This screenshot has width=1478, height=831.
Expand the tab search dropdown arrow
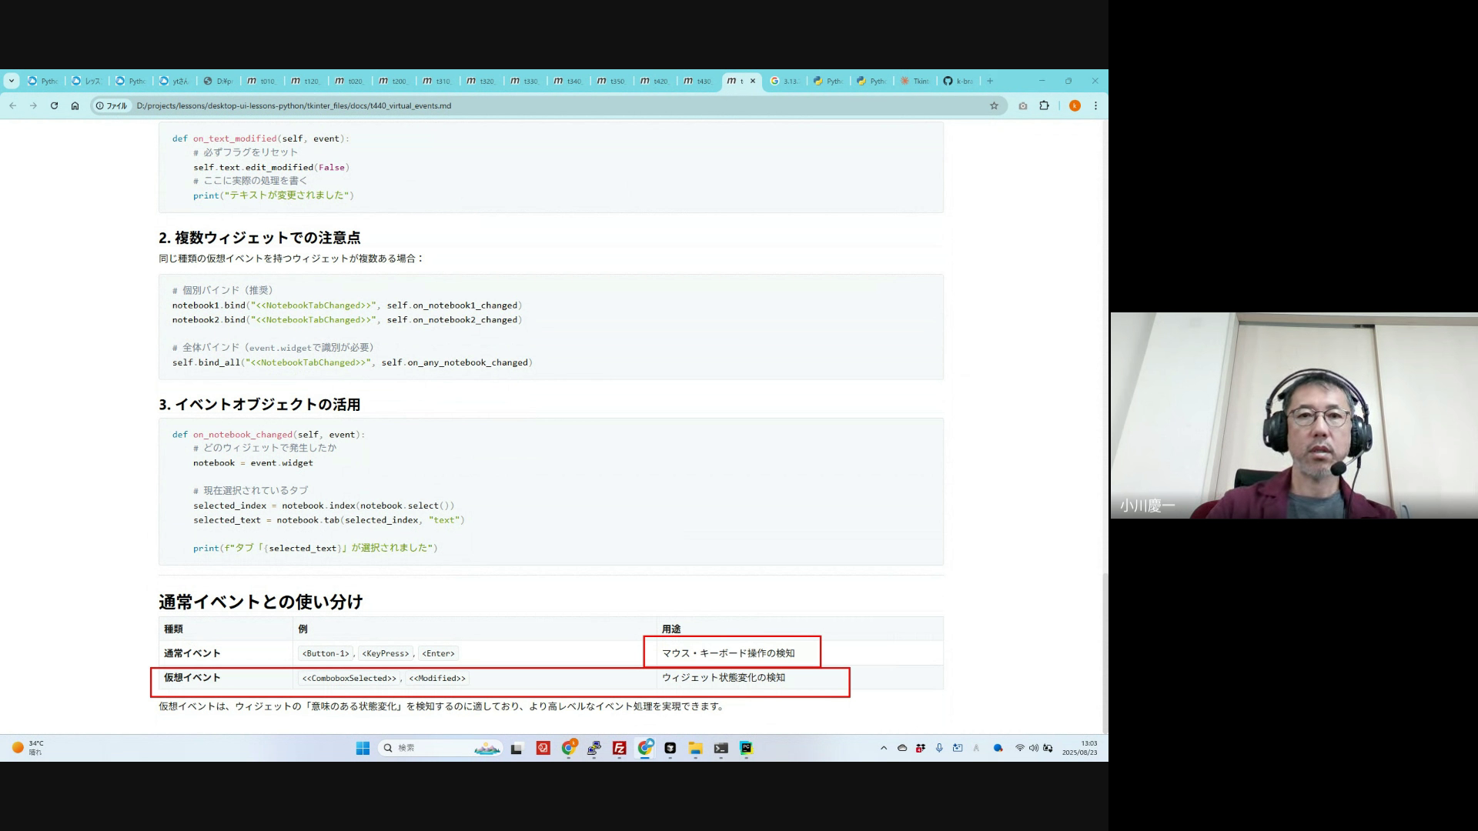(11, 81)
